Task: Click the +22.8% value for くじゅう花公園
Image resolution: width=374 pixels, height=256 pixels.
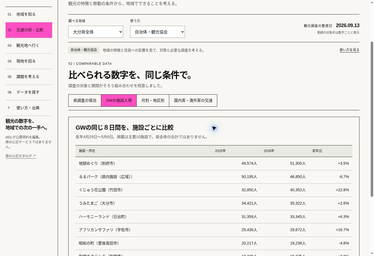Action: coord(342,190)
